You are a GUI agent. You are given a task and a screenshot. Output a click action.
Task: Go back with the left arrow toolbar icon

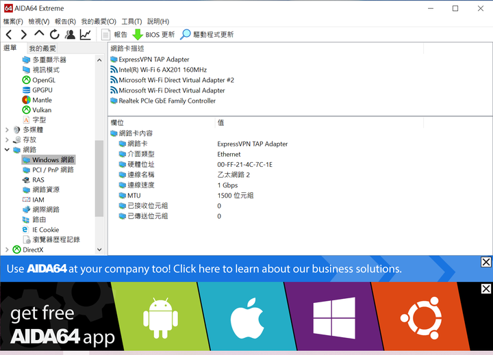point(9,35)
